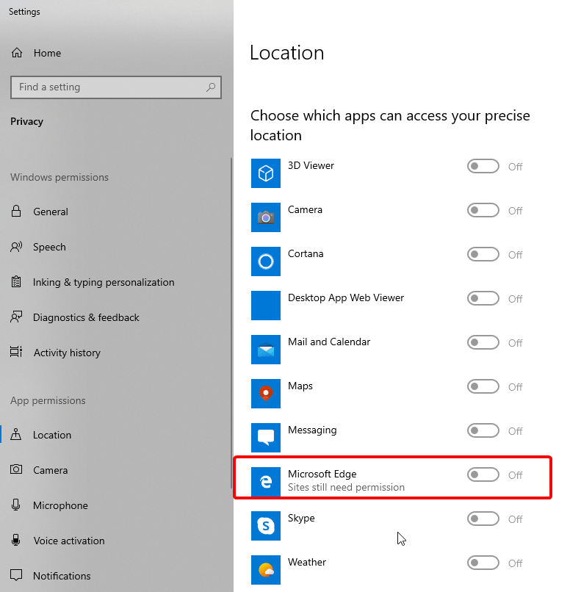Image resolution: width=581 pixels, height=592 pixels.
Task: Open Inking & typing personalization
Action: coord(115,282)
